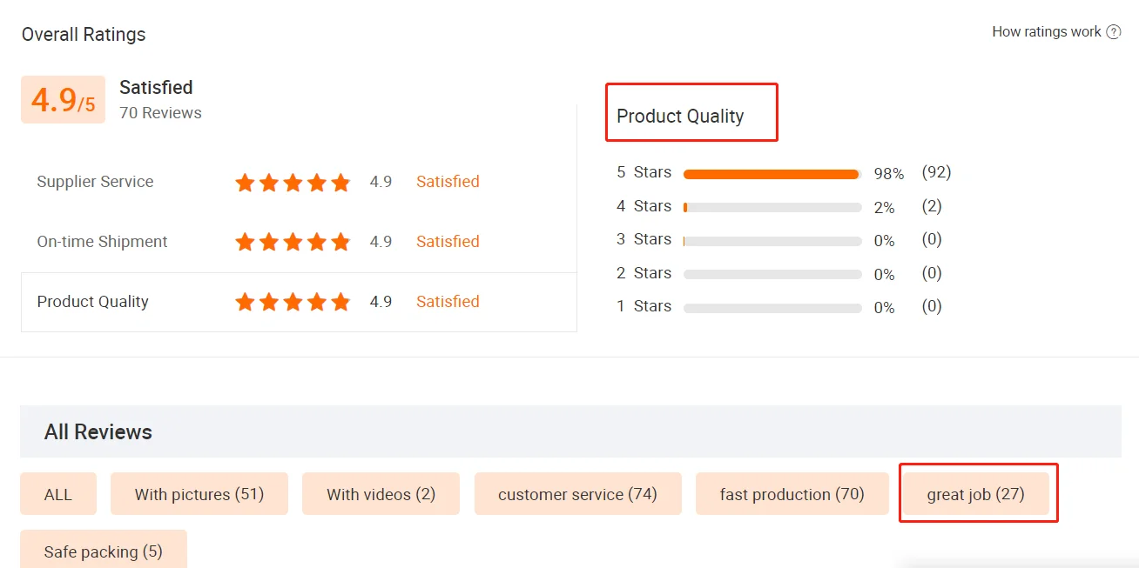Filter by great job (27) tag
Viewport: 1139px width, 568px height.
[975, 494]
